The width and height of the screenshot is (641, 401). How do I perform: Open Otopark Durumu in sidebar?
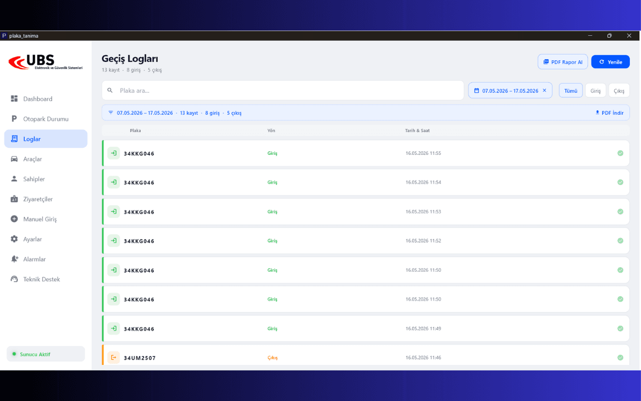point(46,119)
